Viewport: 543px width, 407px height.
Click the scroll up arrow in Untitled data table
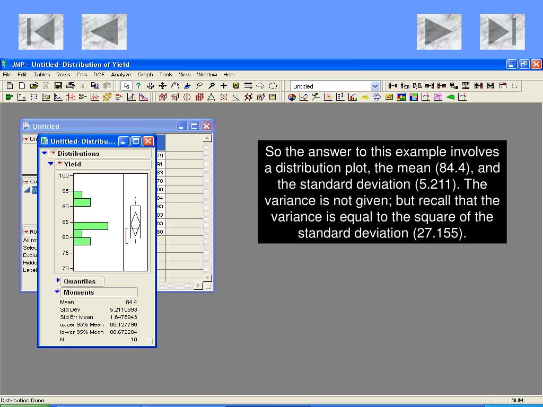pos(207,138)
